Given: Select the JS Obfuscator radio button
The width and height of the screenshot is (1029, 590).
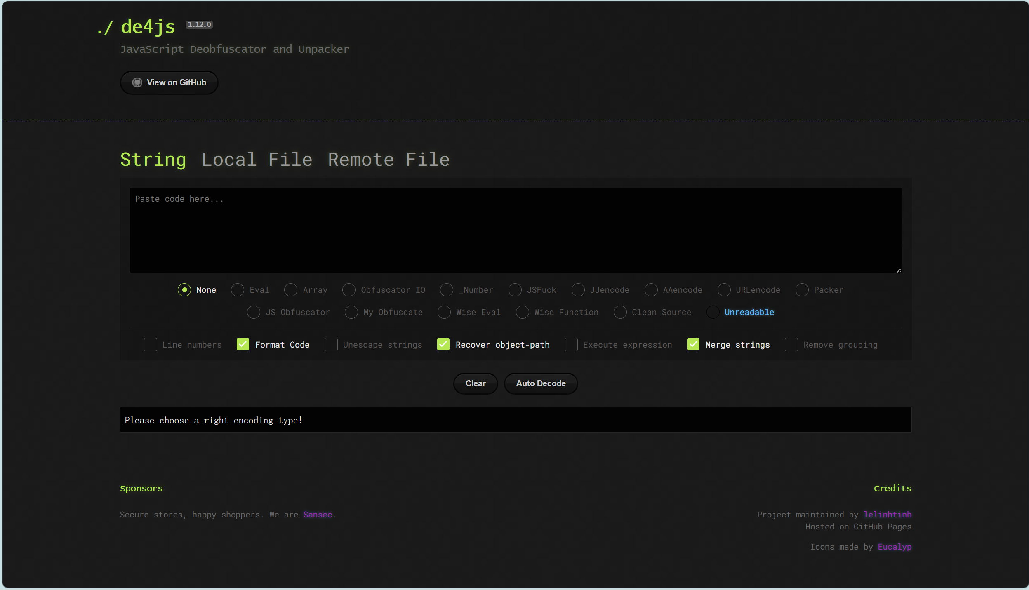Looking at the screenshot, I should [254, 312].
